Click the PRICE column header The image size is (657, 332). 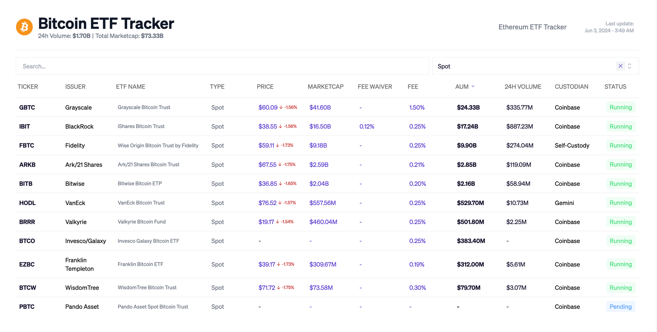[x=265, y=87]
